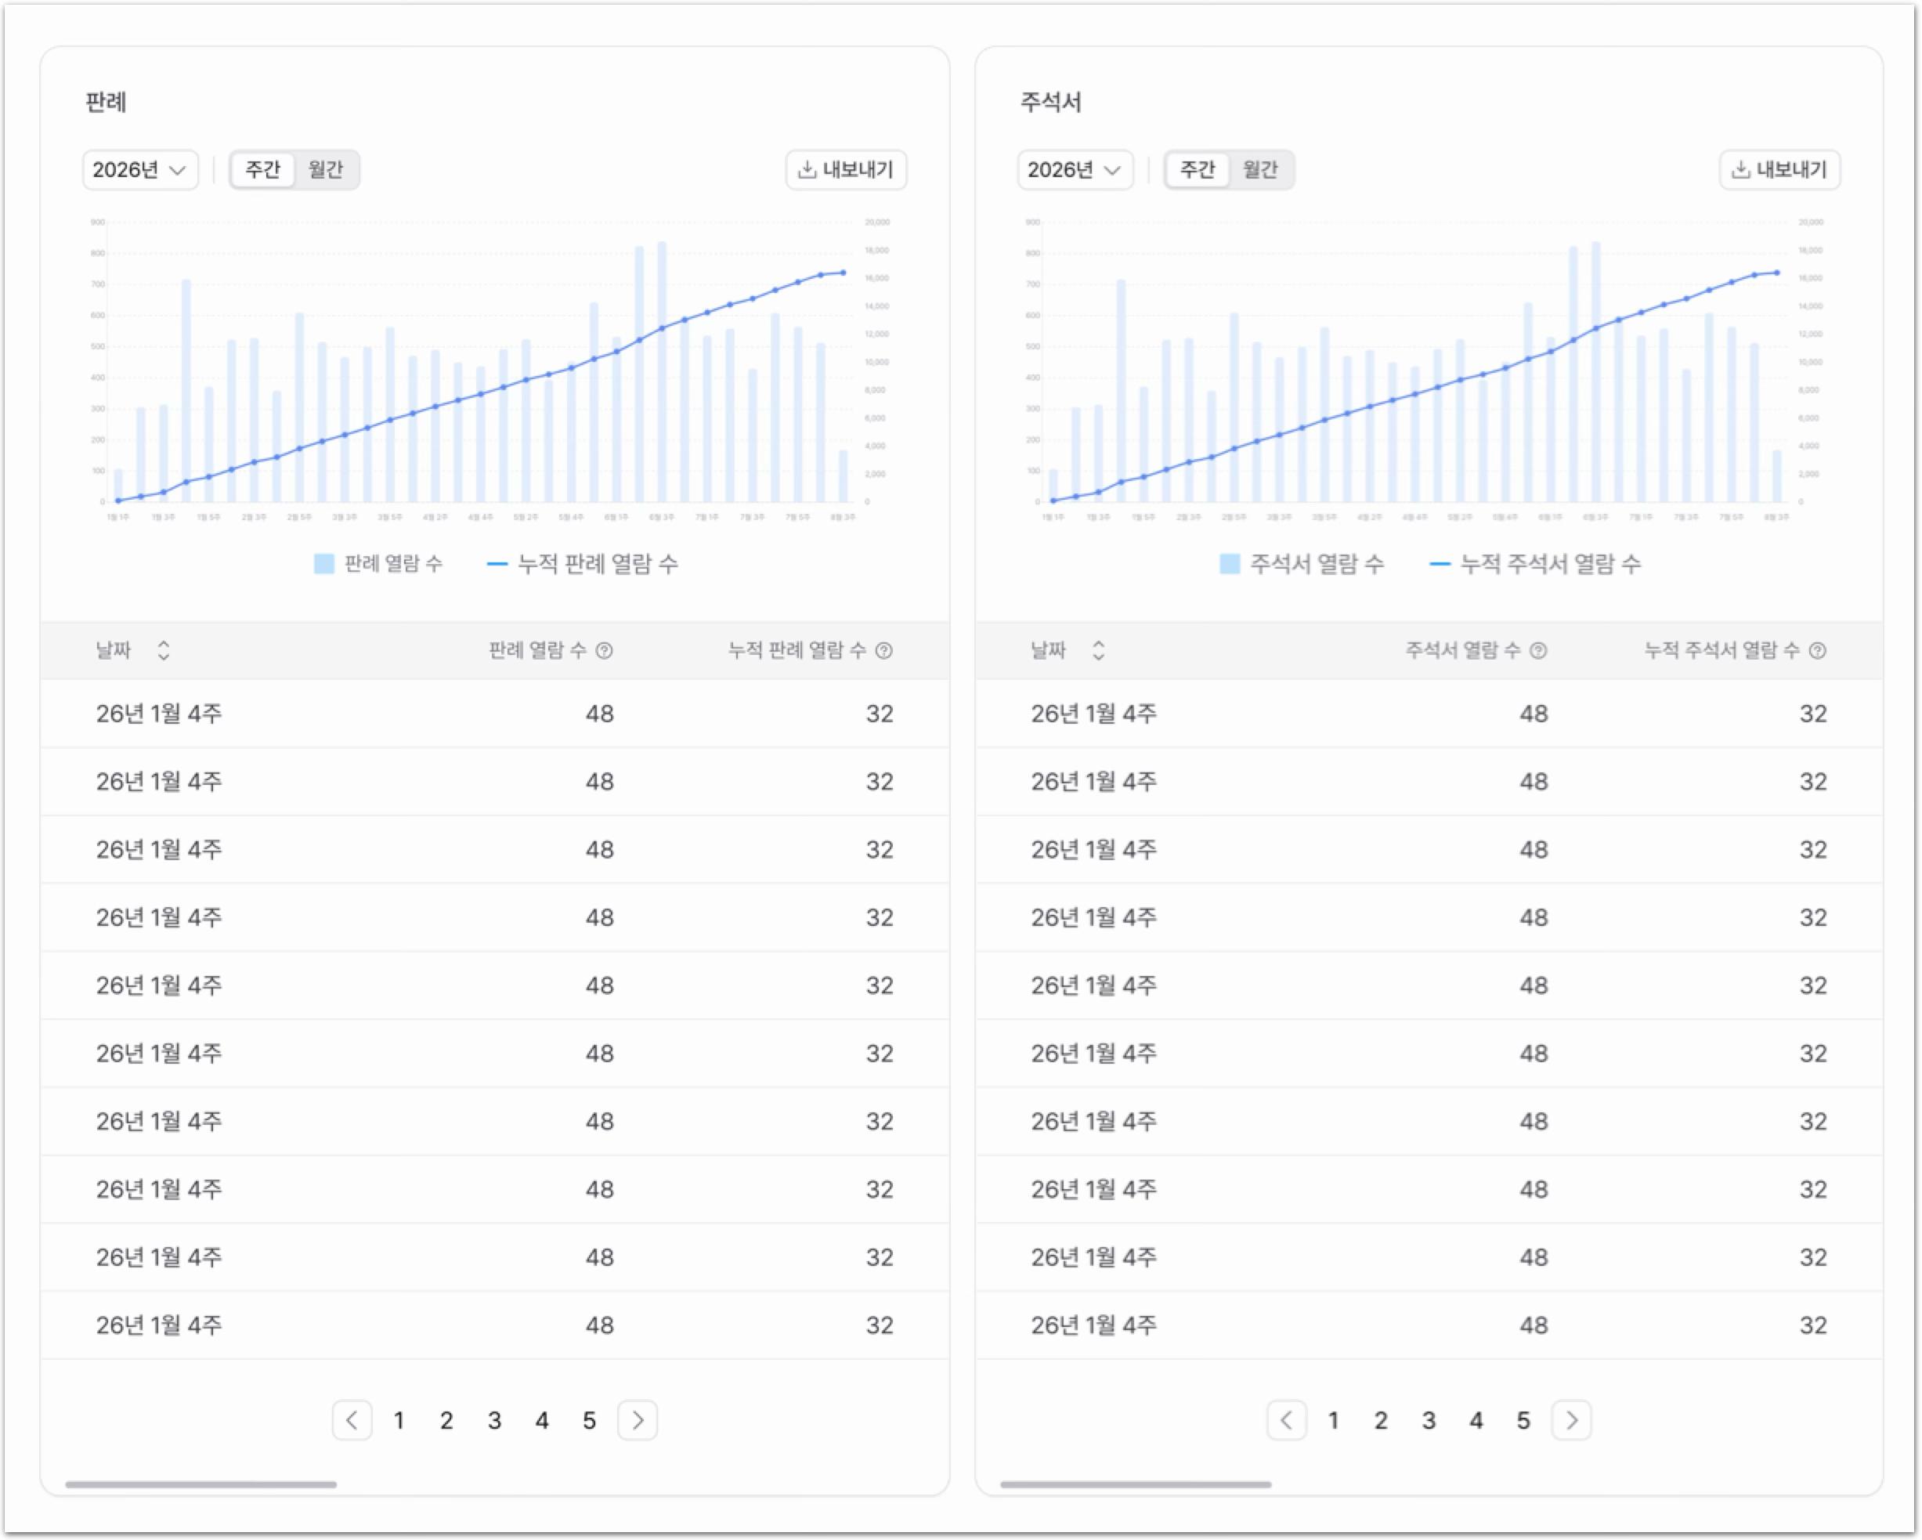
Task: Click the help icon beside 누적 주석서 열람 수
Action: click(1818, 651)
